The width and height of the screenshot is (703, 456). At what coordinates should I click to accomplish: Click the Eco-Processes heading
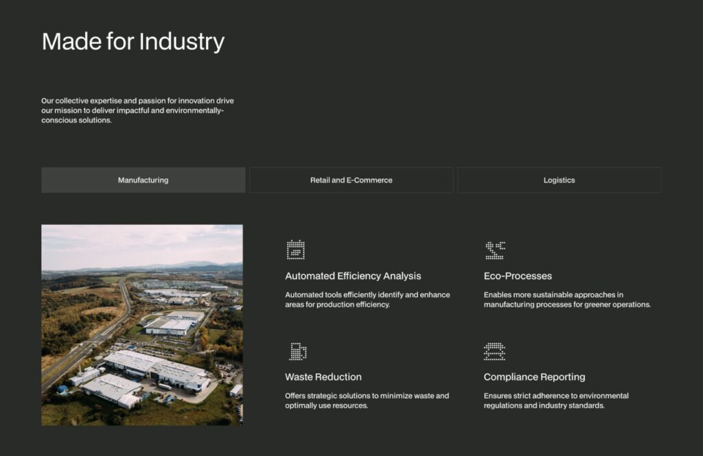518,276
